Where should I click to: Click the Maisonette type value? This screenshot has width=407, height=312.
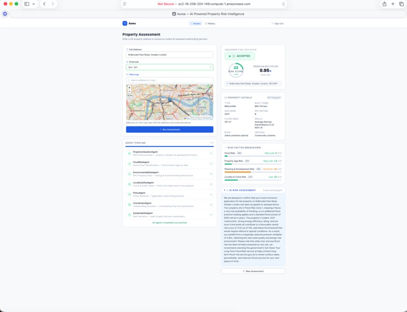point(230,106)
